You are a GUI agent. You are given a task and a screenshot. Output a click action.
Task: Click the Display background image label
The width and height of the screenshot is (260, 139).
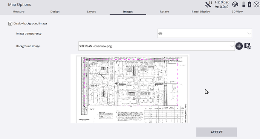(x=30, y=23)
